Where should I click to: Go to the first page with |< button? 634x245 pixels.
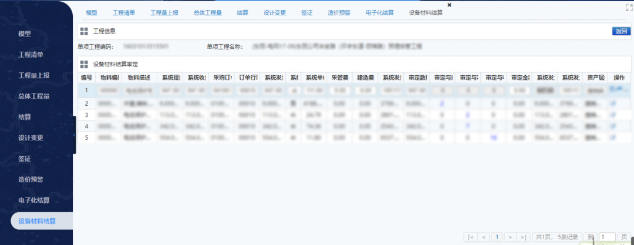pyautogui.click(x=470, y=237)
